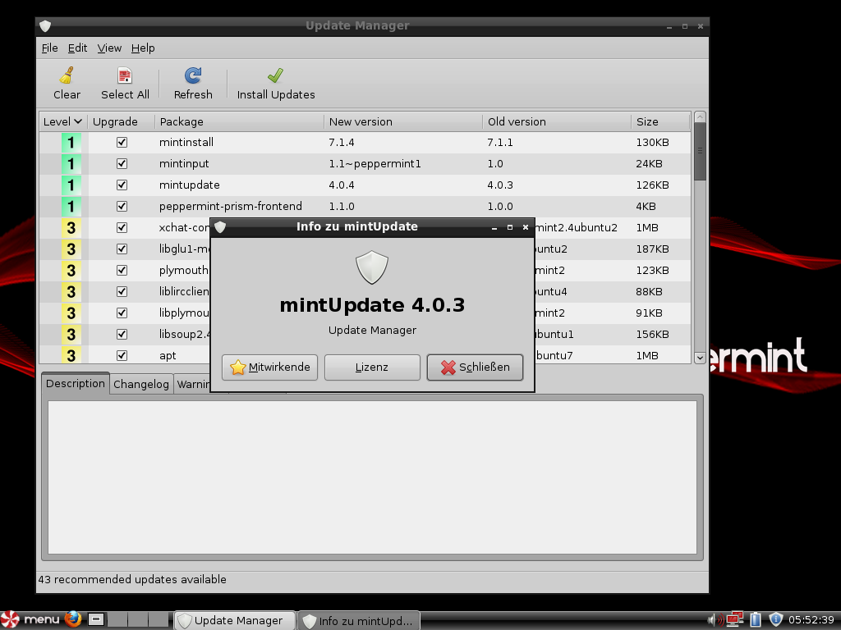Disable the xchat-common update checkbox

[x=122, y=227]
